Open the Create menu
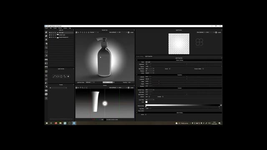267x150 pixels. 55,28
